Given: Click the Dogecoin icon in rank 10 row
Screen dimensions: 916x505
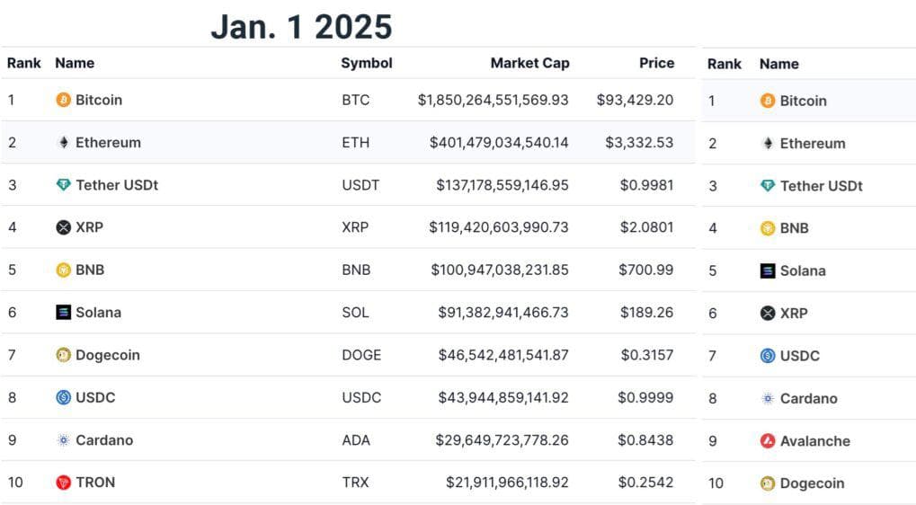Looking at the screenshot, I should [x=768, y=483].
